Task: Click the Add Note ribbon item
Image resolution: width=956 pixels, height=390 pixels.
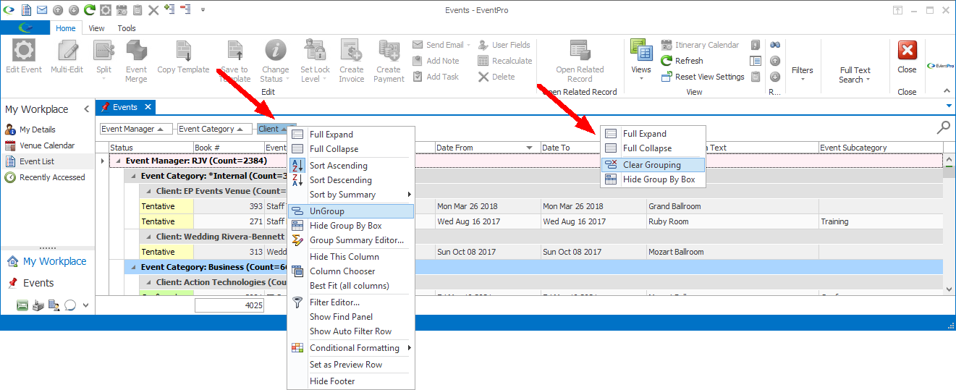Action: click(436, 61)
